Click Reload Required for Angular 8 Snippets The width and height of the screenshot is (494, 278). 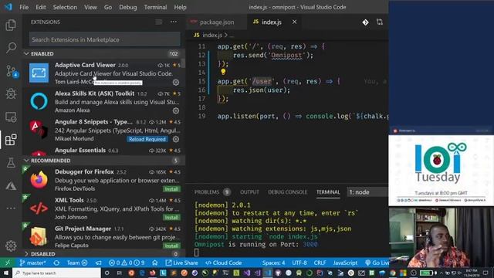point(147,139)
